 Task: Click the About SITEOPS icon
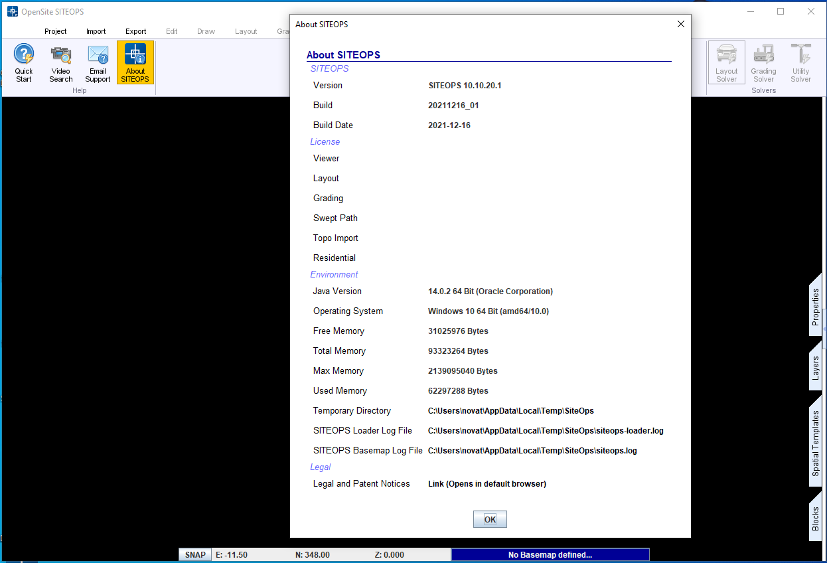click(135, 62)
